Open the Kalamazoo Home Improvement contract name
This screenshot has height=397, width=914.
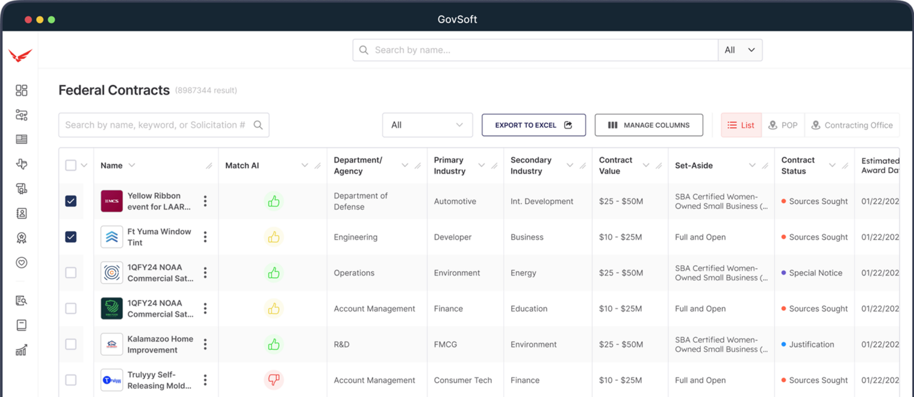[161, 344]
